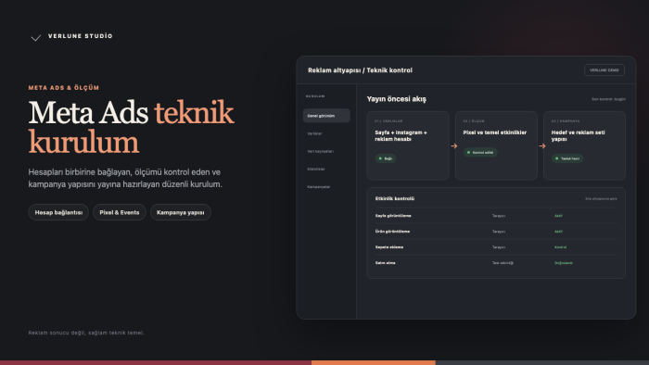Select the Genel görünüm sidebar item
Viewport: 649px width, 365px height.
pos(326,116)
